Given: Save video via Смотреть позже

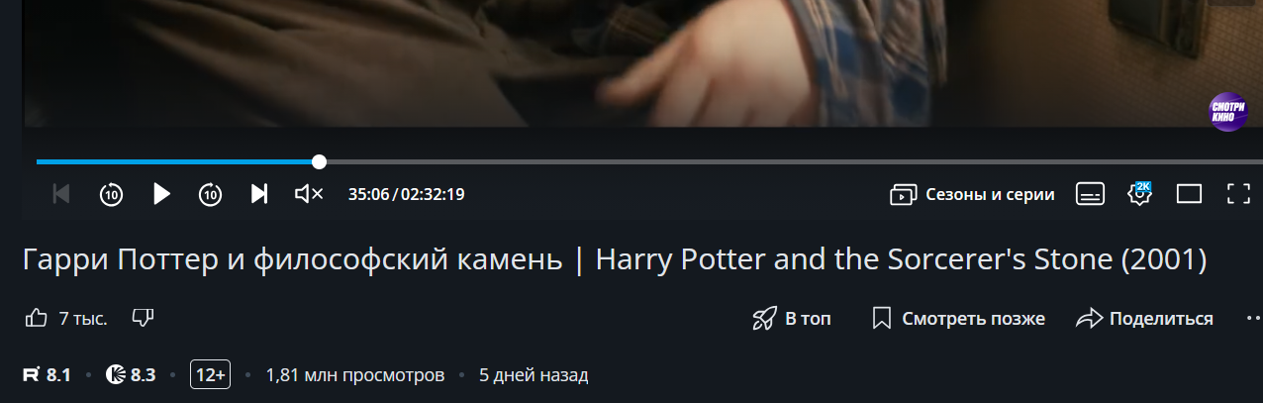Looking at the screenshot, I should click(958, 318).
